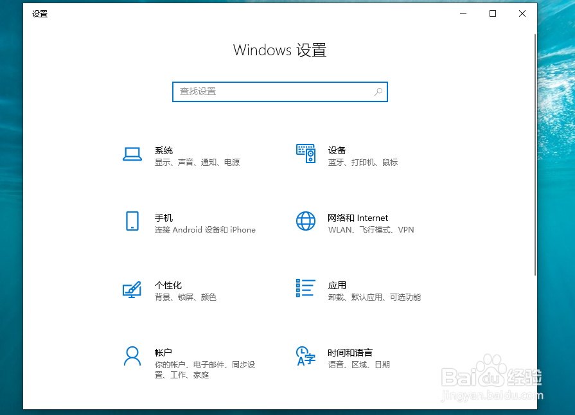This screenshot has height=415, width=575.
Task: Click the text 蓝牙、打印机、鼠标
Action: [363, 163]
